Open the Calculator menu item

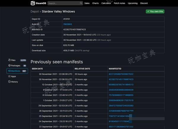[x=106, y=3]
